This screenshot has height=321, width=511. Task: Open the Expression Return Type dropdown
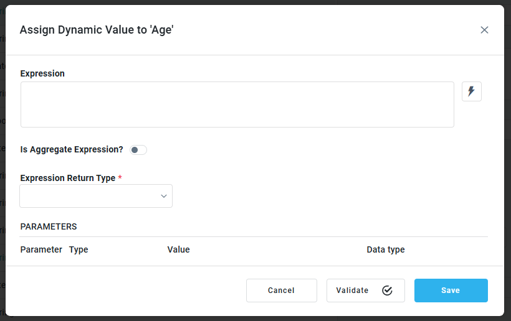(96, 196)
